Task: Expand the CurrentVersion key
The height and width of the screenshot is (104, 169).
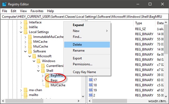Action: point(38,66)
